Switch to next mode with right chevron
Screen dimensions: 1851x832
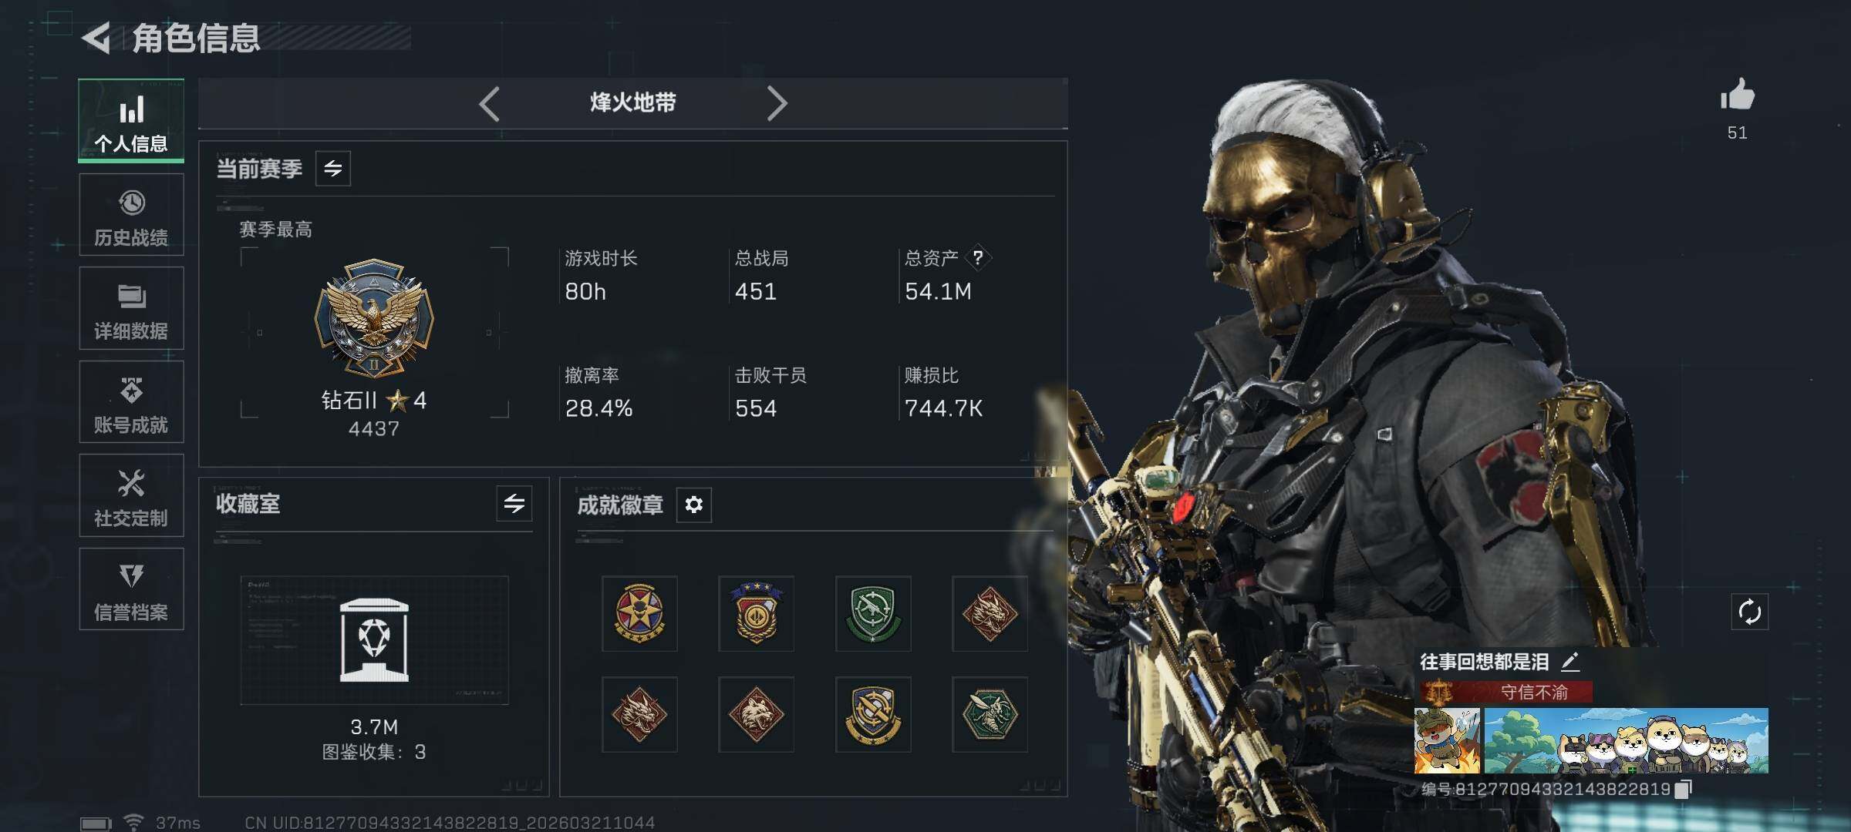point(777,103)
